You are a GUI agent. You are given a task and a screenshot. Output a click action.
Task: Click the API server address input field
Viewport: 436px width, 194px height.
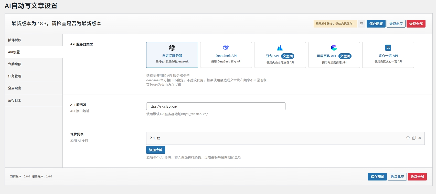tap(216, 106)
